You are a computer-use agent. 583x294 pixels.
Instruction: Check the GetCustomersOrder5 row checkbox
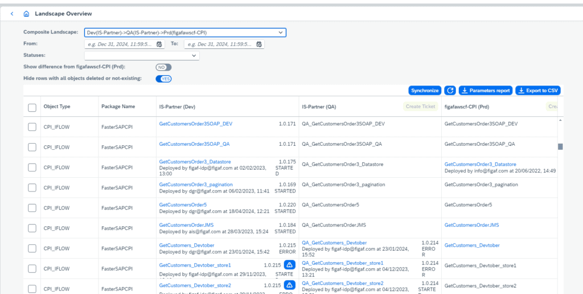click(32, 208)
